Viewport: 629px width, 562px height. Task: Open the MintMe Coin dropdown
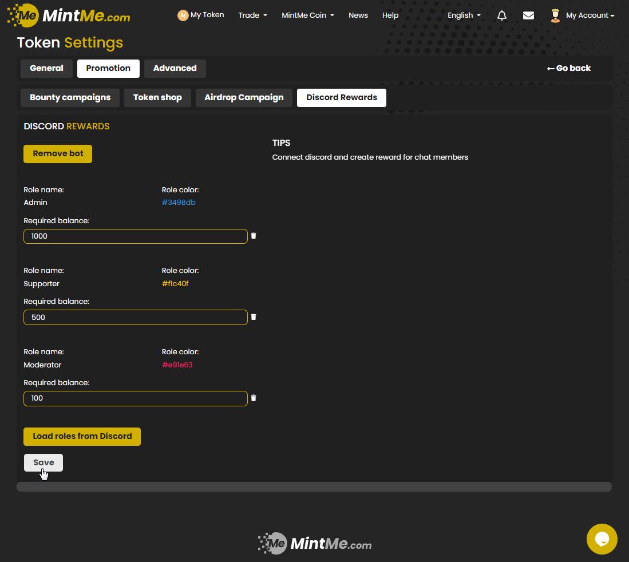pyautogui.click(x=307, y=15)
